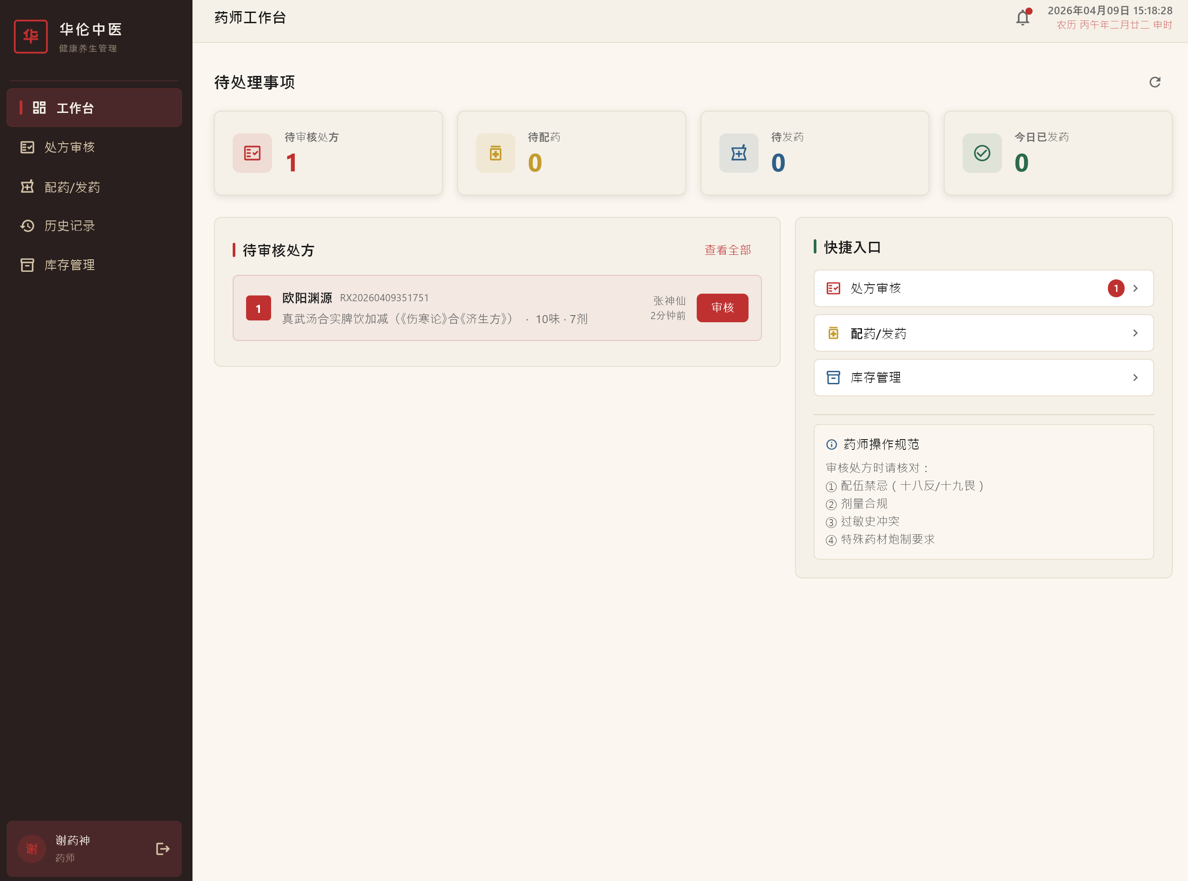Expand the 处方审核 quick entry chevron
This screenshot has width=1188, height=881.
[x=1135, y=288]
